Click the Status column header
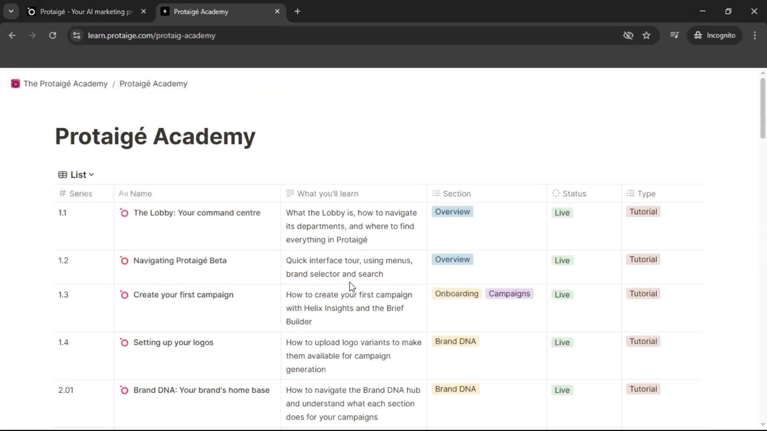Image resolution: width=767 pixels, height=431 pixels. [574, 194]
